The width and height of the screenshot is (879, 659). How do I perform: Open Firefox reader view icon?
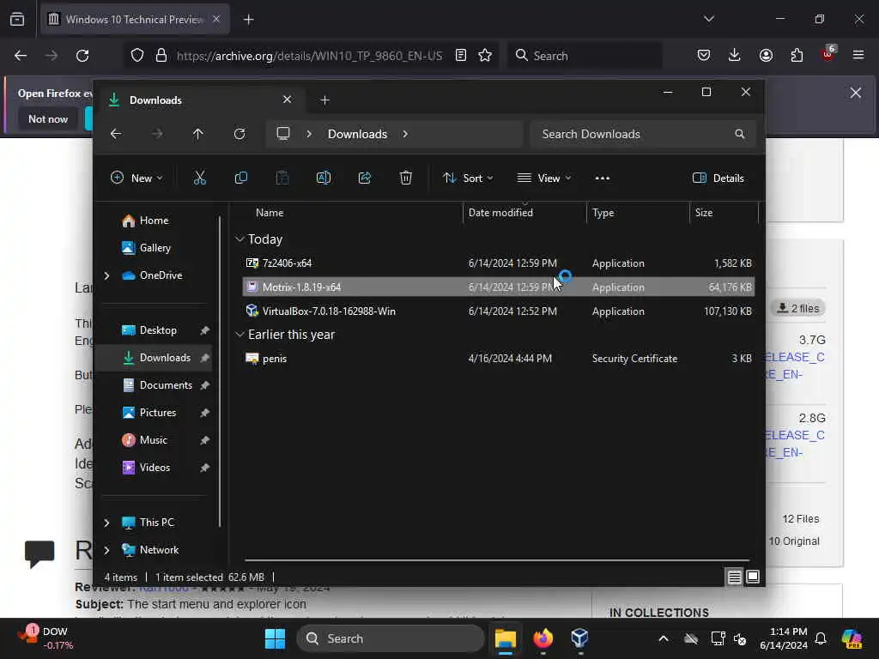(461, 56)
